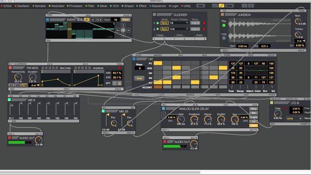Toggle the blue EVENT SEQ module switch
The height and width of the screenshot is (175, 311).
tap(48, 19)
